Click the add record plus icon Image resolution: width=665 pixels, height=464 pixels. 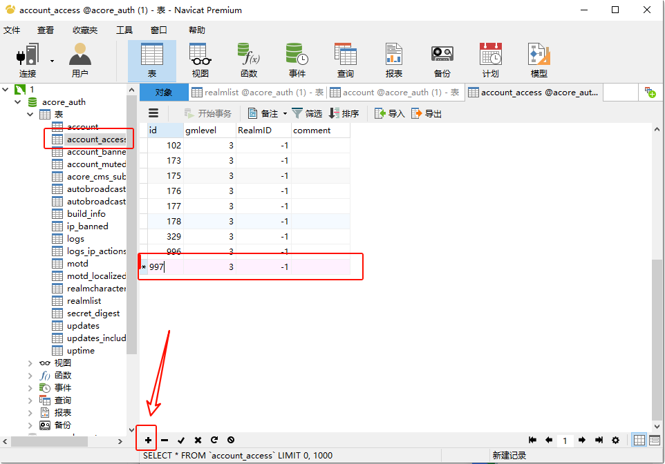point(148,440)
